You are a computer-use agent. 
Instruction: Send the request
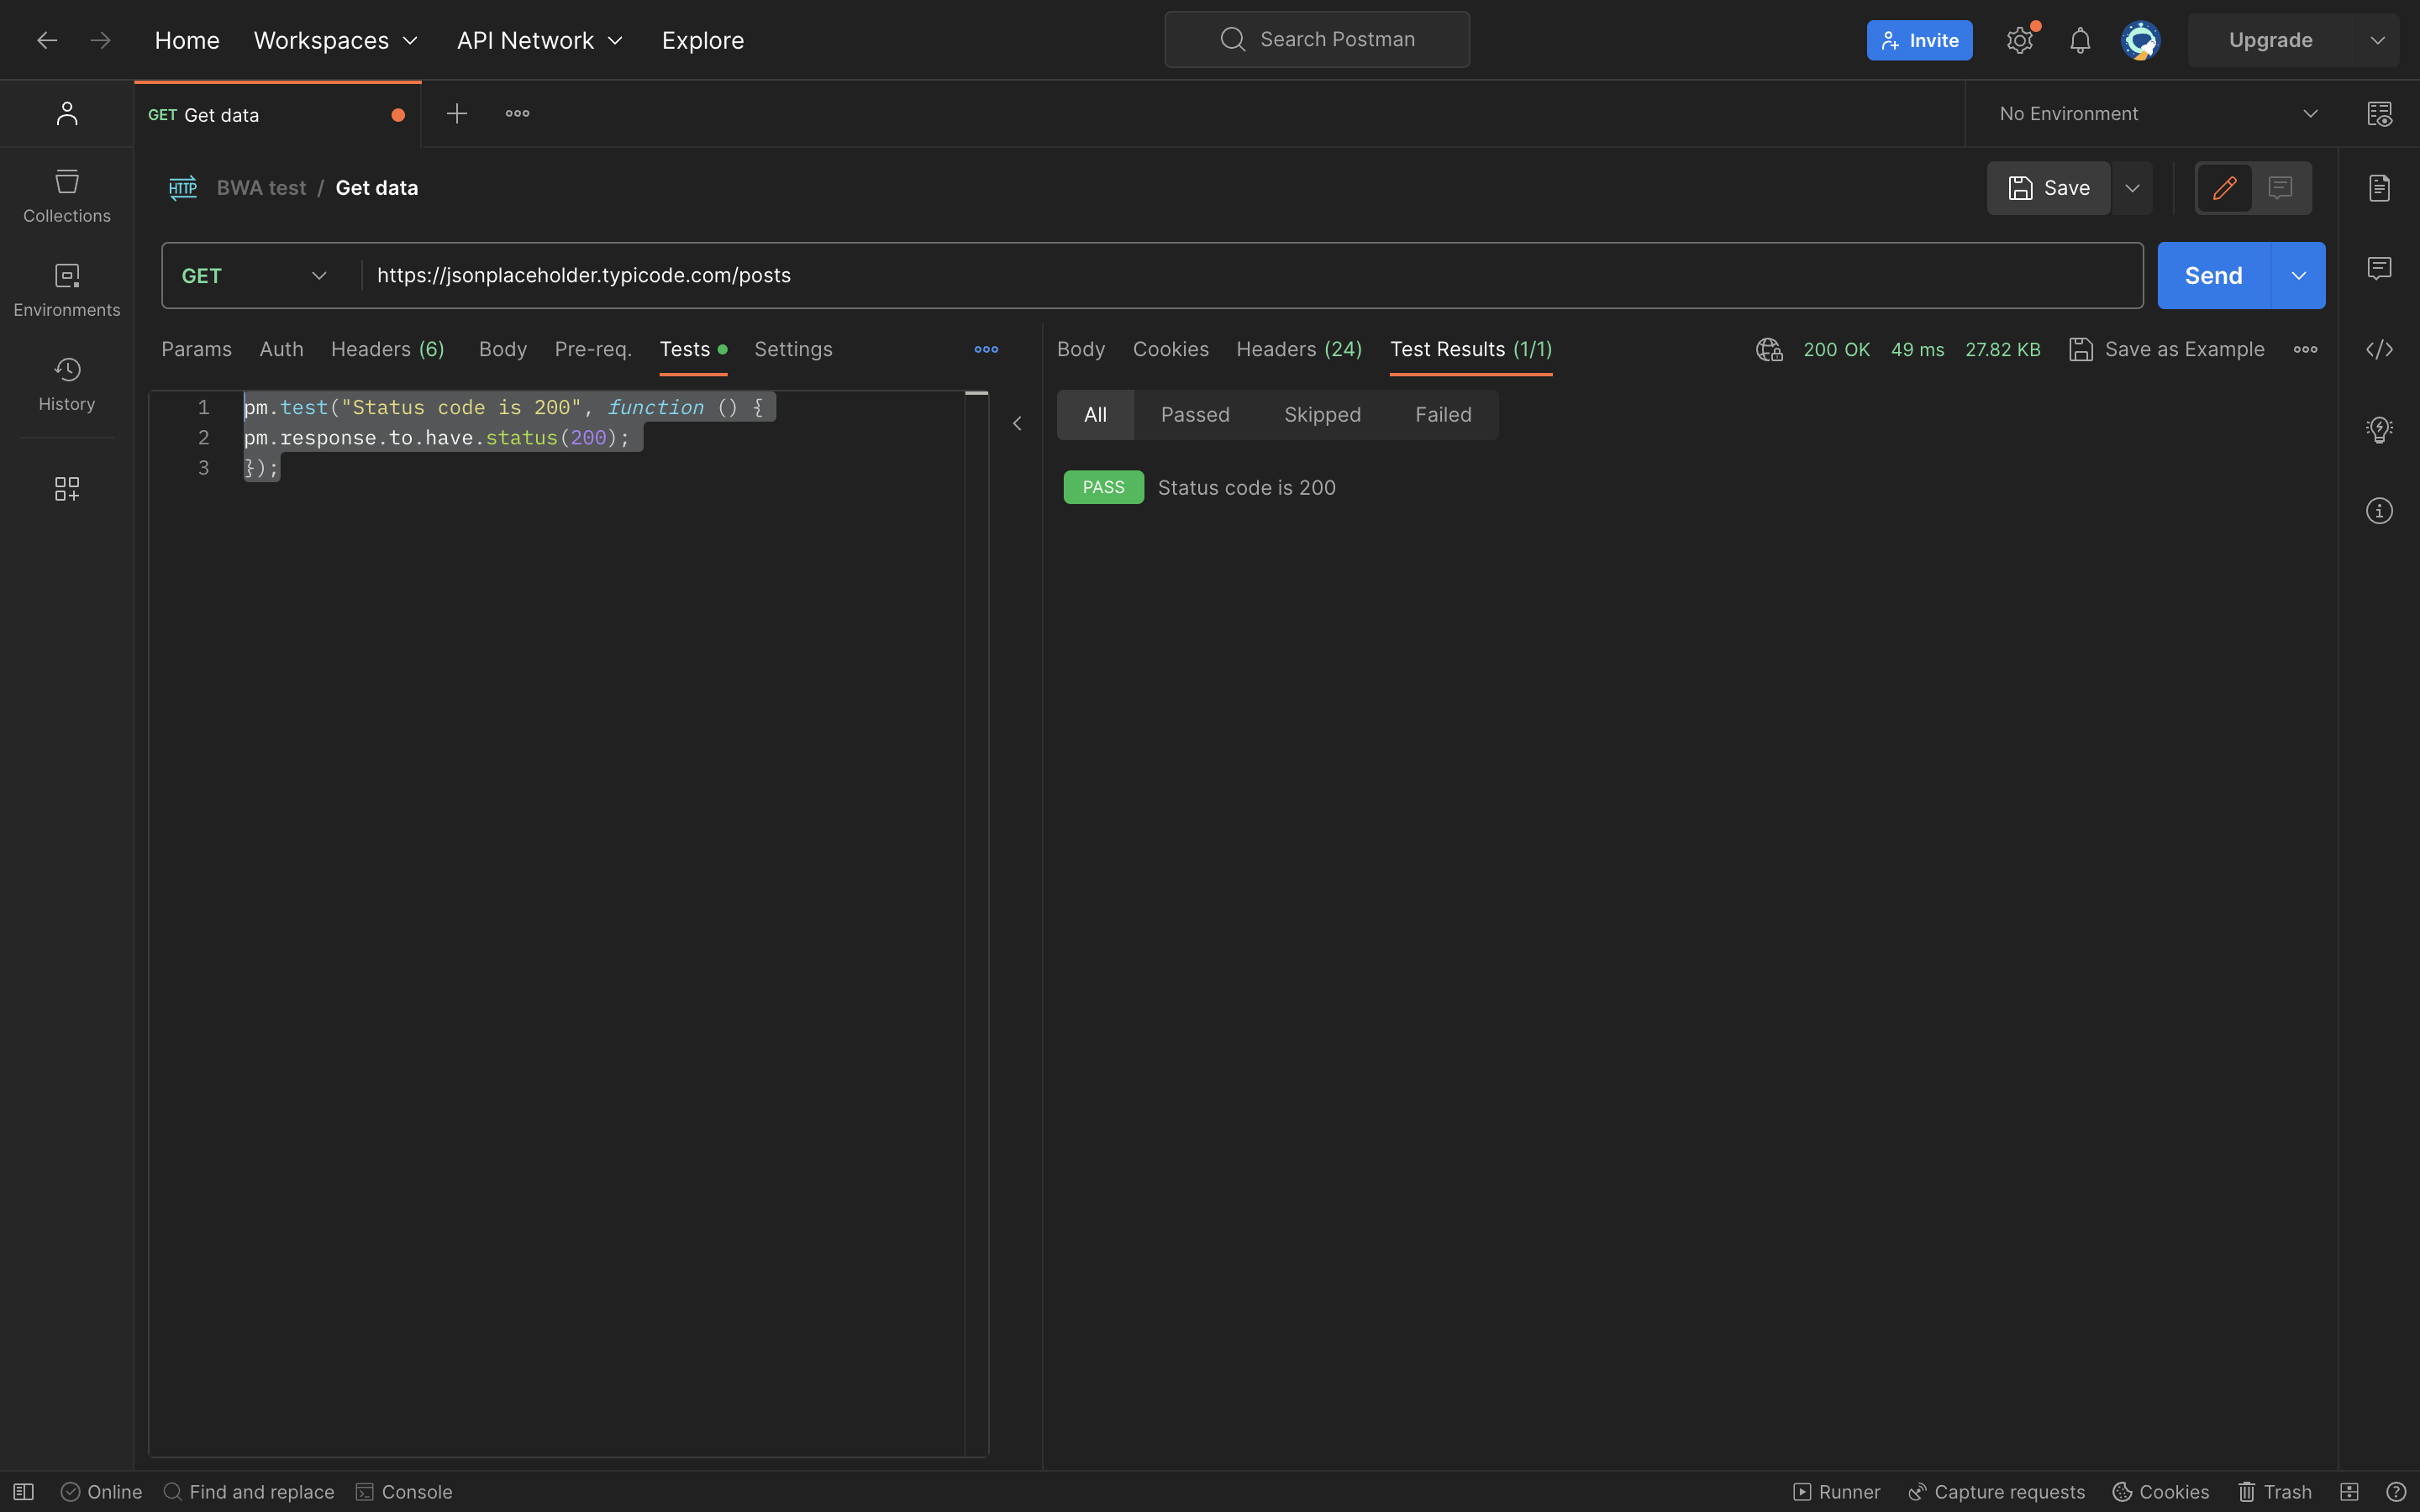tap(2213, 276)
